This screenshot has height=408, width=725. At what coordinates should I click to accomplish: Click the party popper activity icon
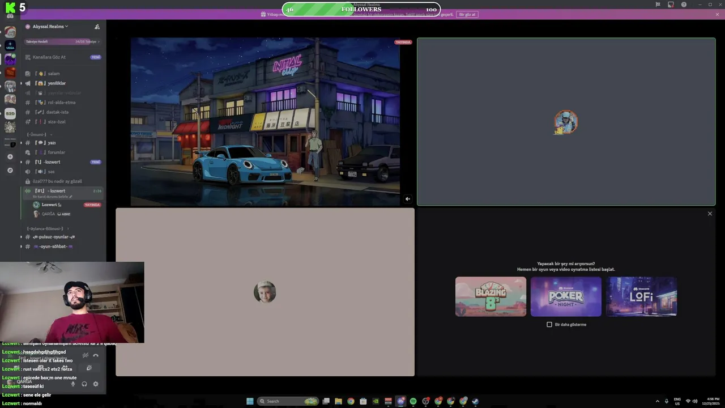click(89, 368)
